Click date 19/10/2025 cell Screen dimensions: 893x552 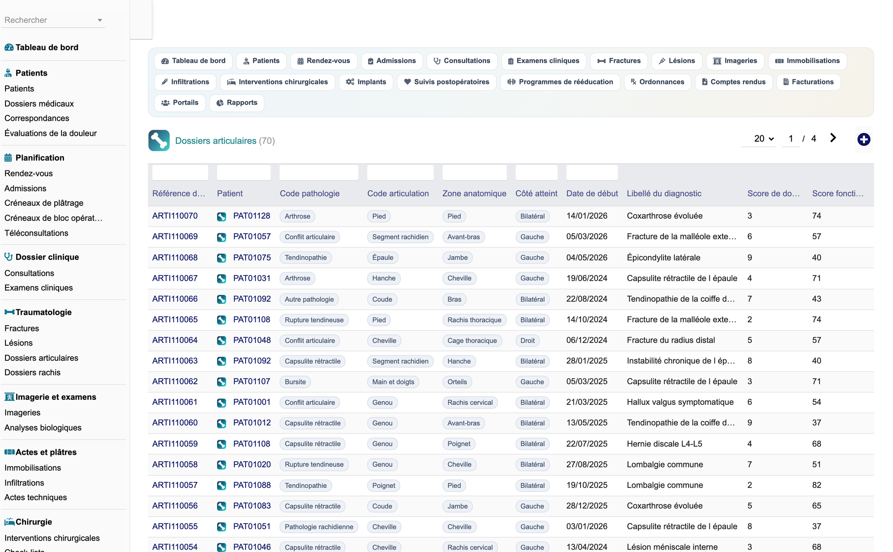586,485
